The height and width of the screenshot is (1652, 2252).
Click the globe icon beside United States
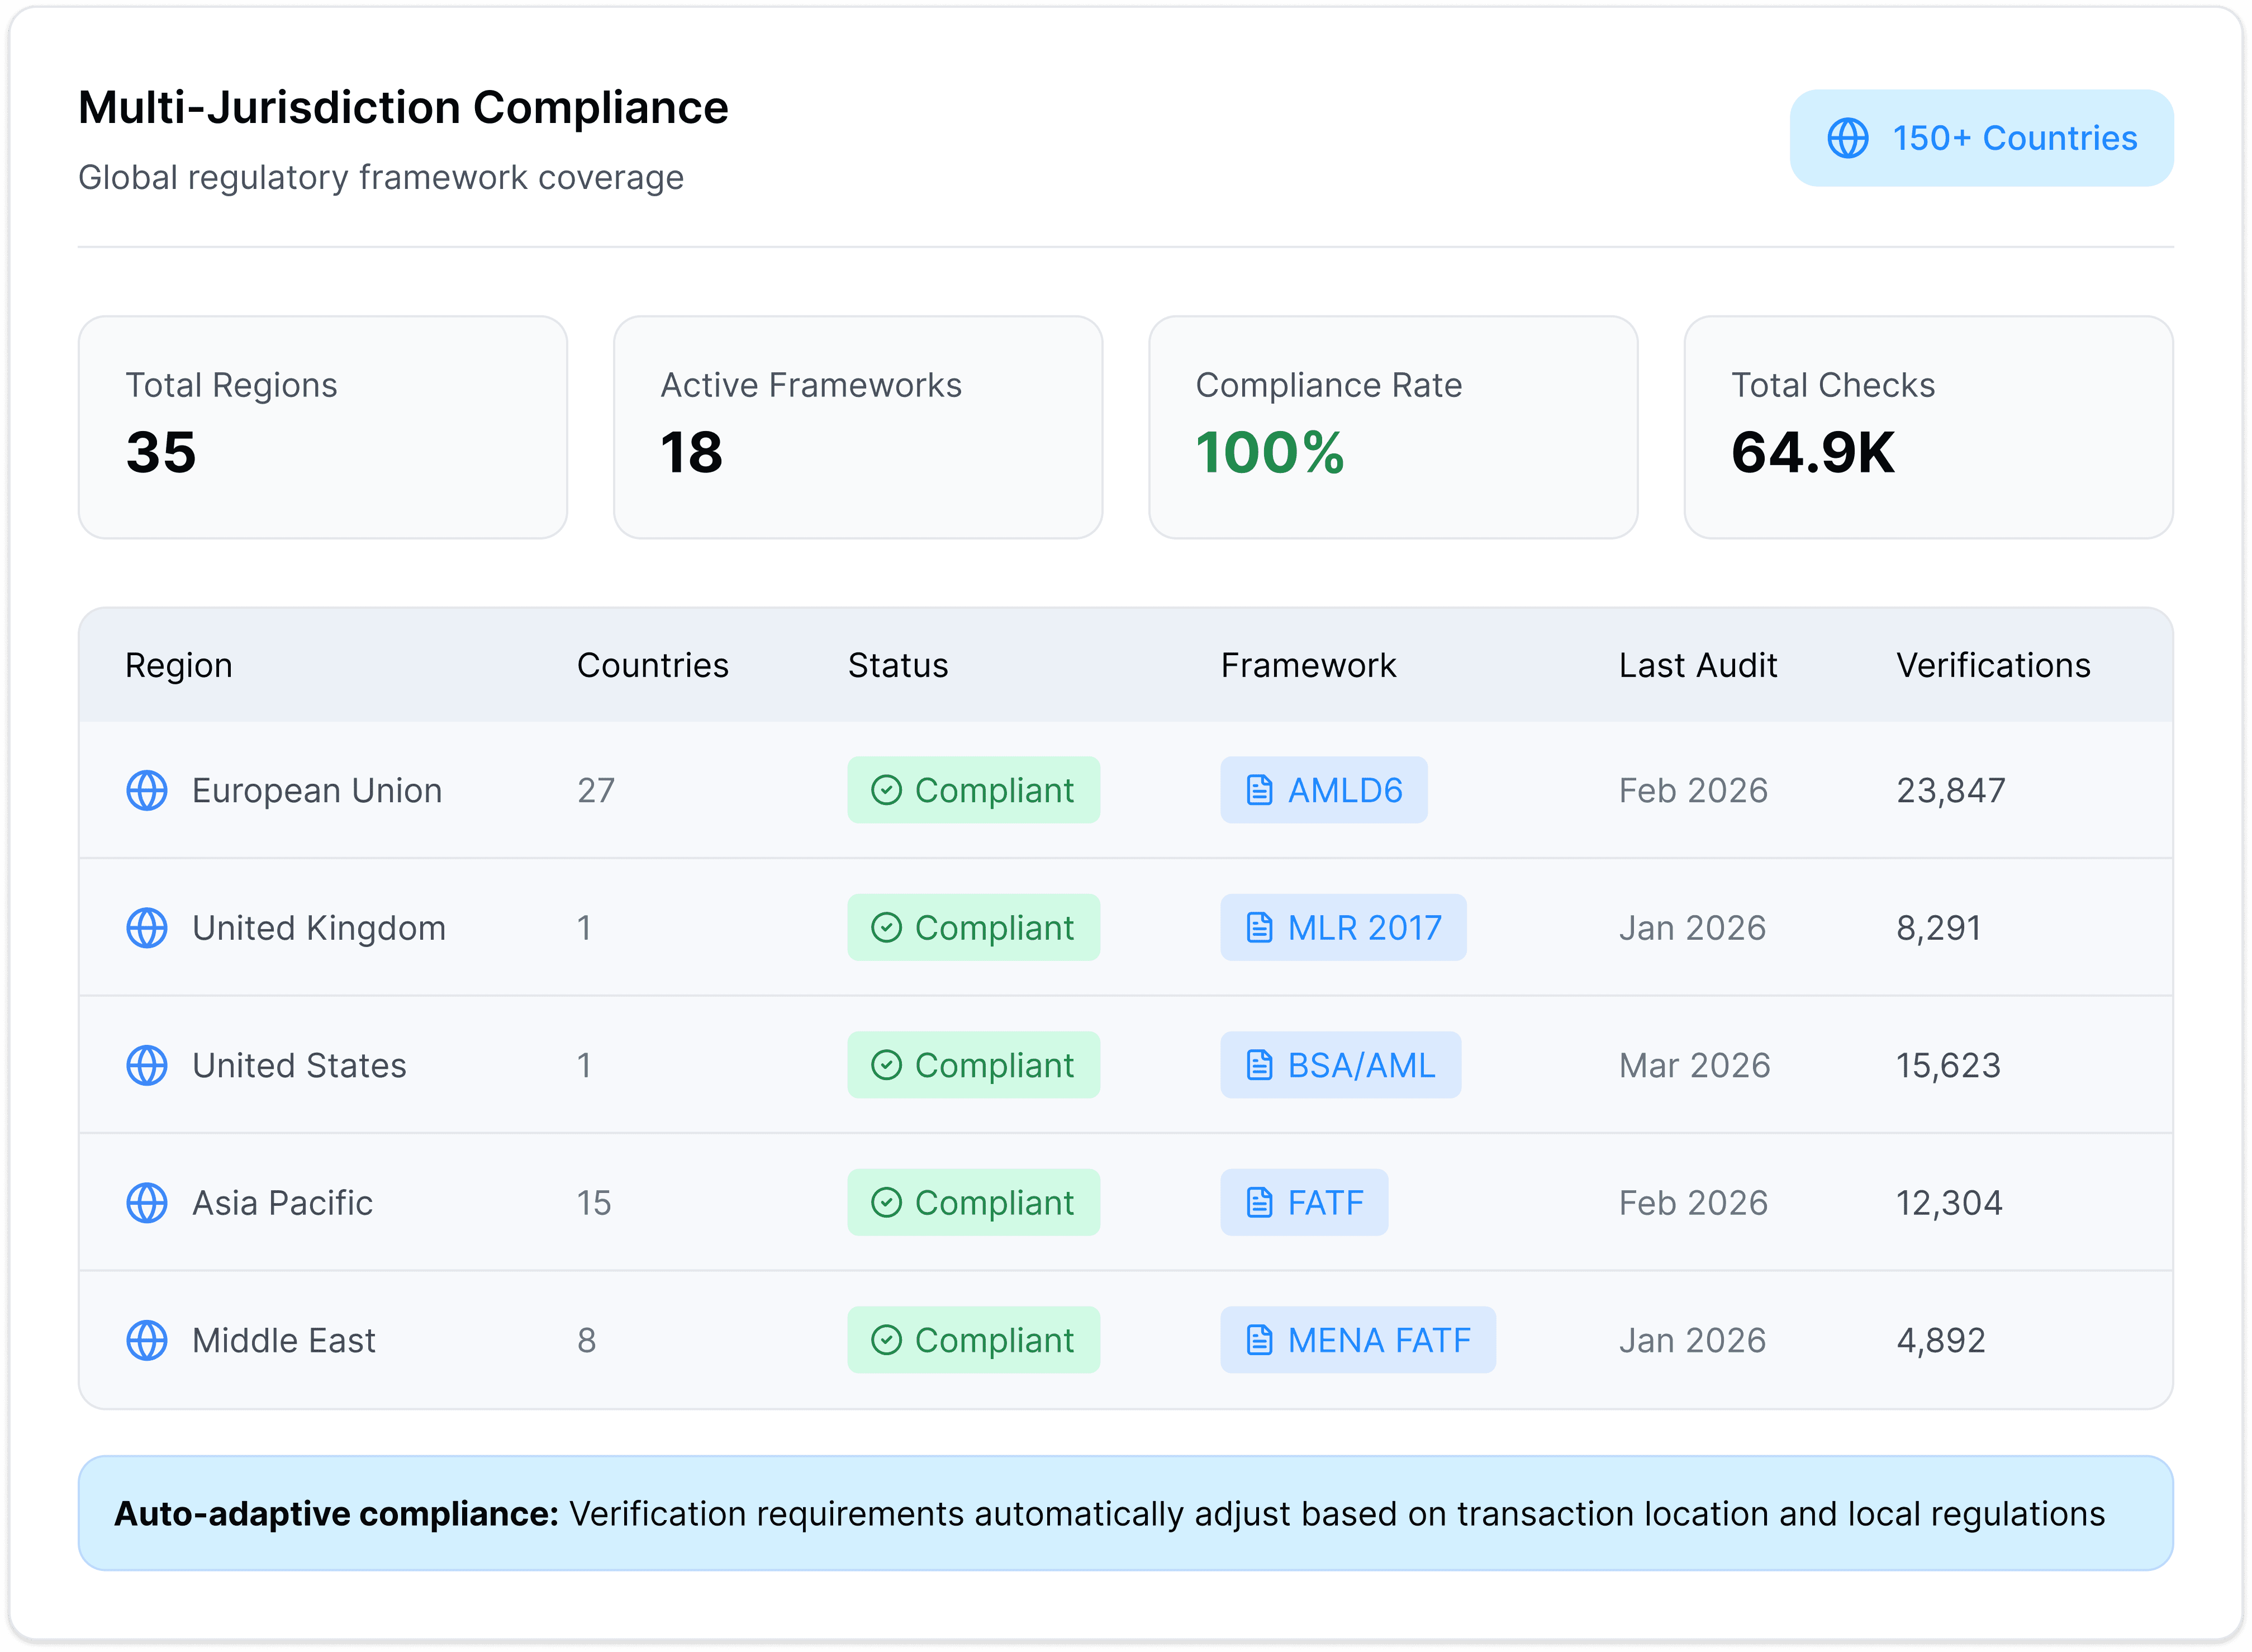point(147,1065)
